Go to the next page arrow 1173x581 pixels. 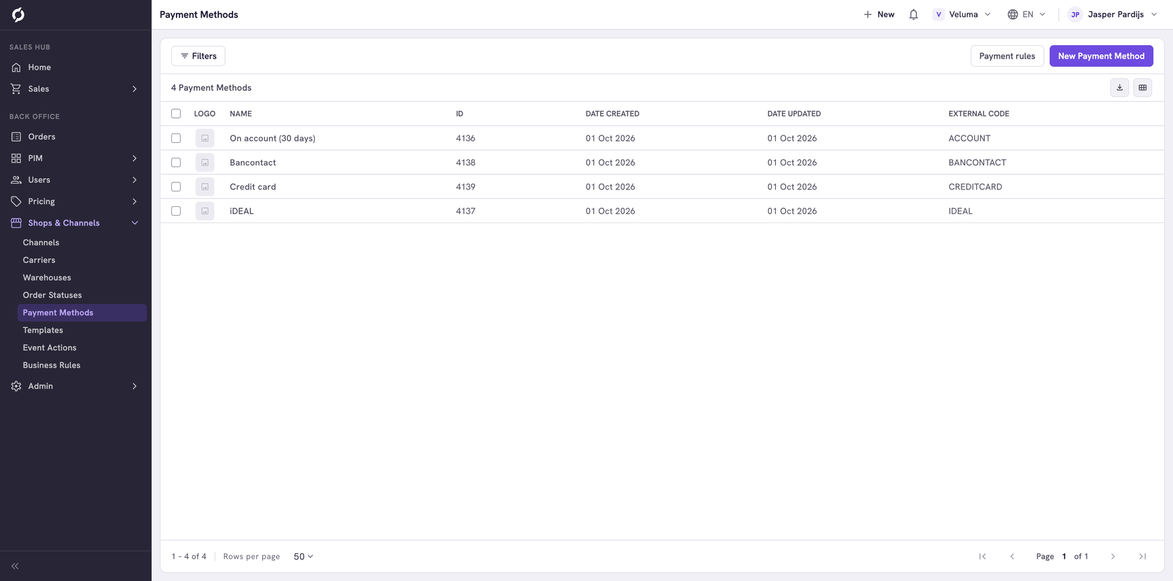(1113, 557)
